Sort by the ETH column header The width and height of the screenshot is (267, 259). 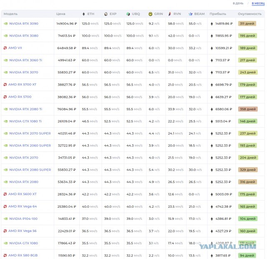click(x=91, y=14)
